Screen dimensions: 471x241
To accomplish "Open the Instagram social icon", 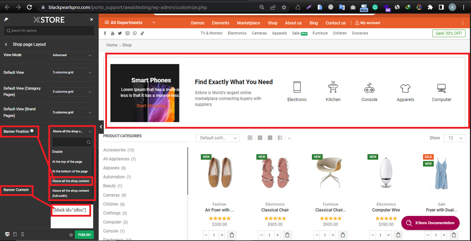I will [127, 33].
